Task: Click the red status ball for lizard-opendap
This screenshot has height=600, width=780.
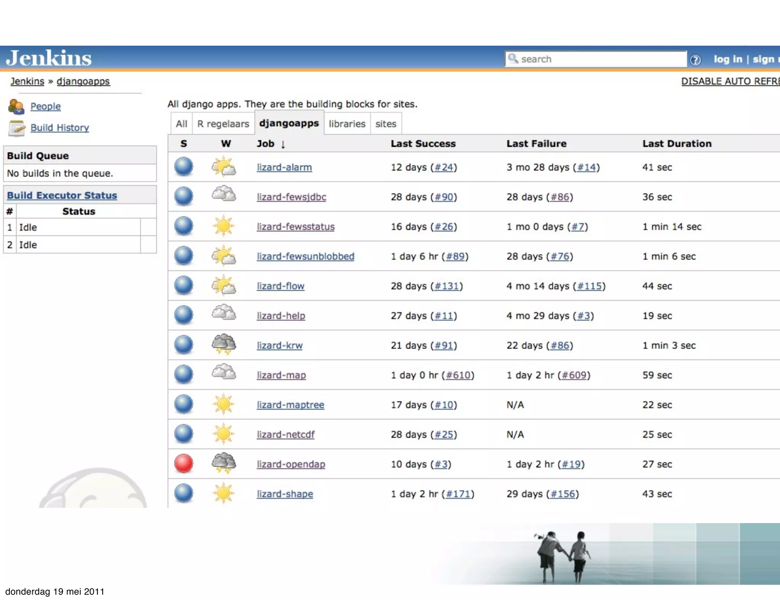Action: 184,464
